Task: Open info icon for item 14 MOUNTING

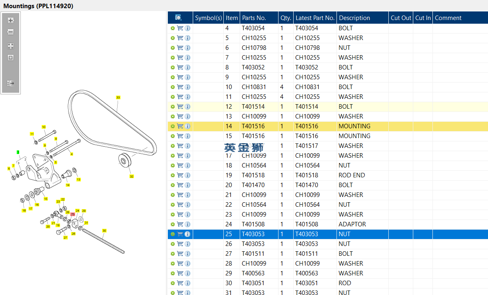Action: coord(187,126)
